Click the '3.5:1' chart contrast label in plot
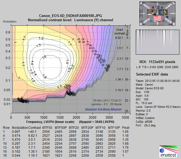Screen dimensions: 181x159 120,48
